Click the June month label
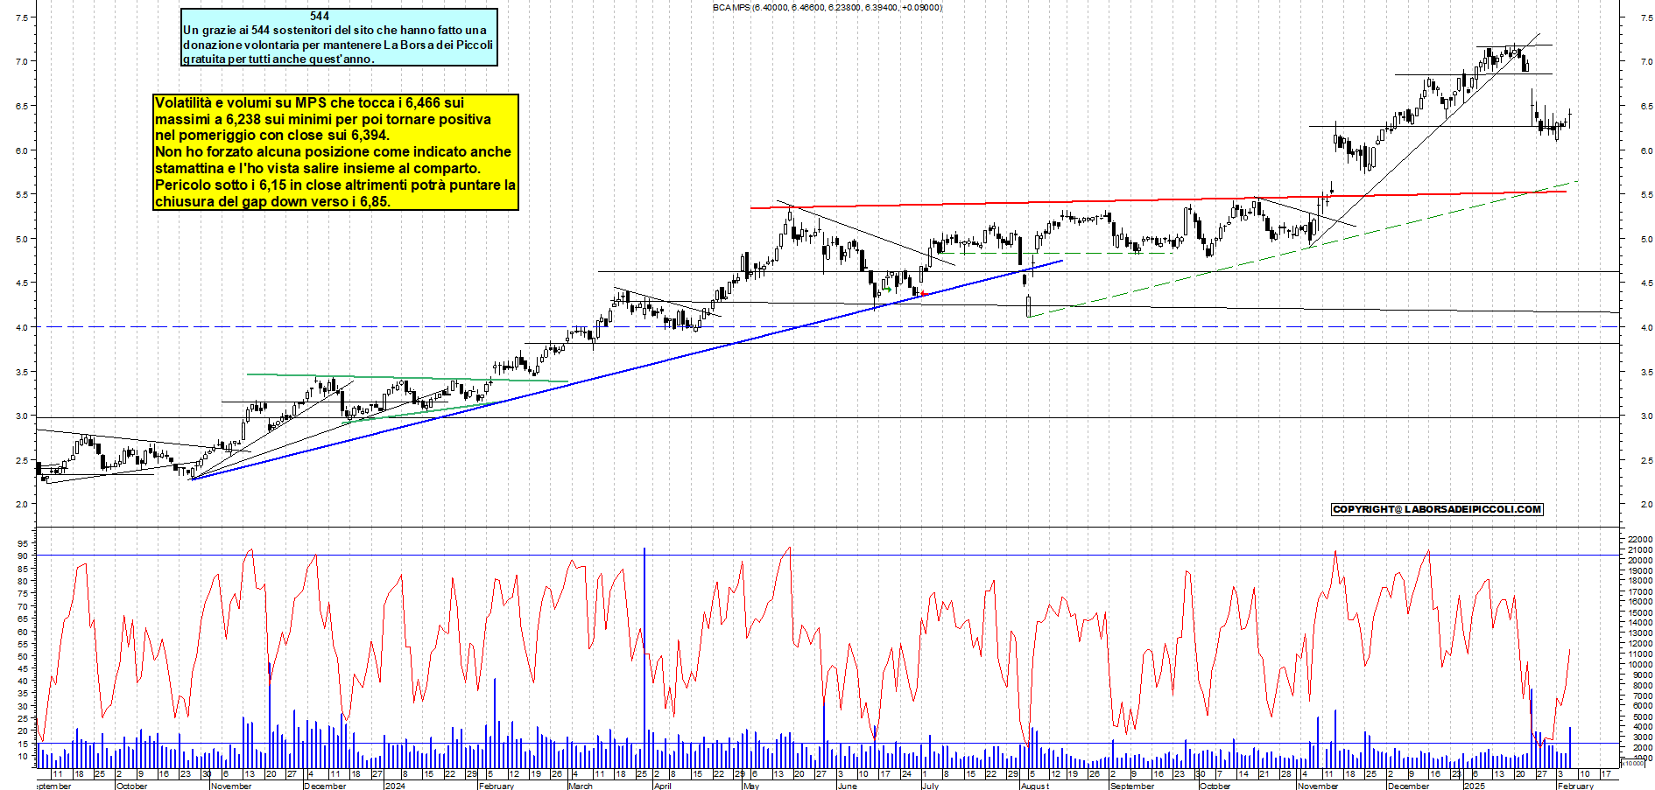 pyautogui.click(x=847, y=786)
